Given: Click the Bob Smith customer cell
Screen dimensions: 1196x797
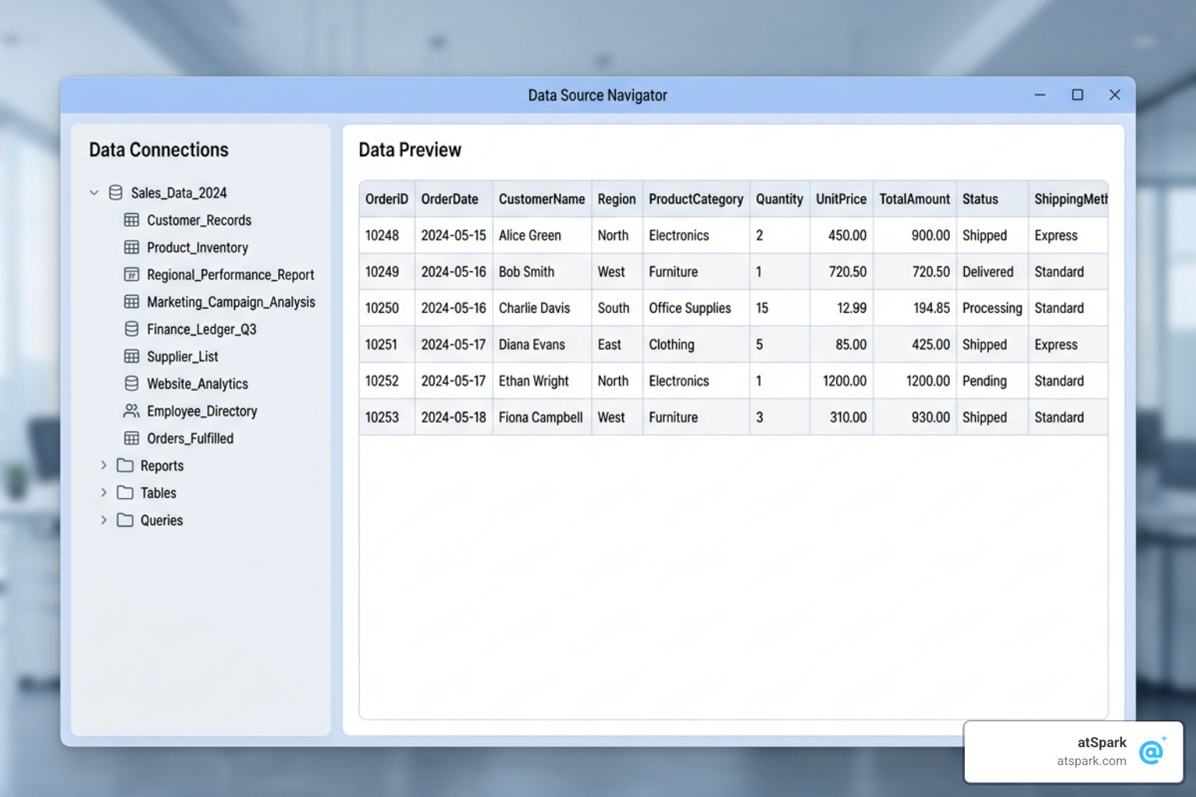Looking at the screenshot, I should point(542,272).
